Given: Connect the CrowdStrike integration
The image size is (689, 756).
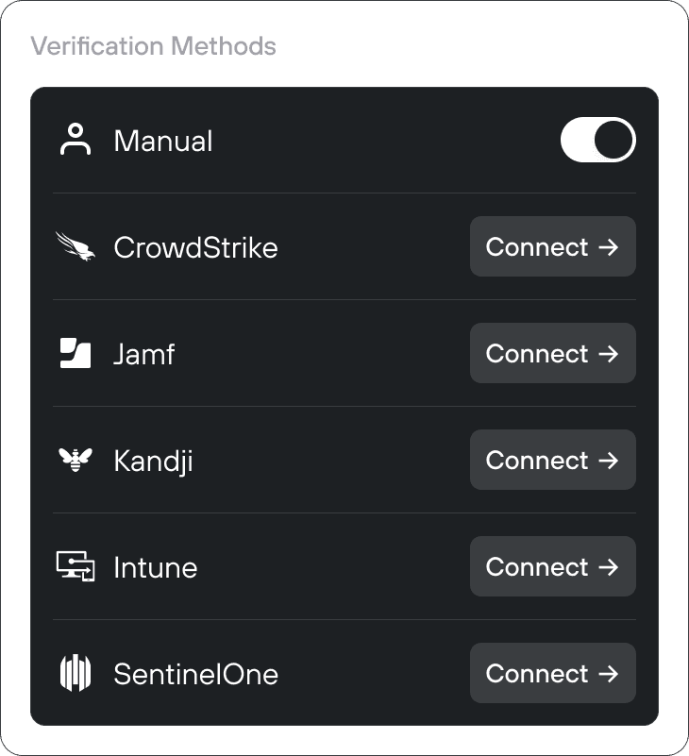Looking at the screenshot, I should pos(552,246).
